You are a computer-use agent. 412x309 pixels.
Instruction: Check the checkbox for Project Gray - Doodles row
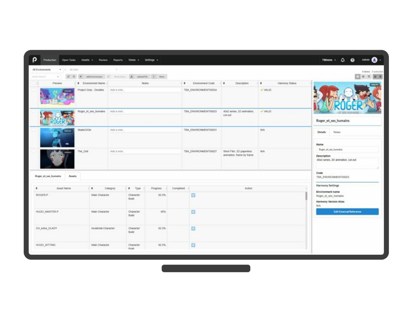click(x=34, y=90)
